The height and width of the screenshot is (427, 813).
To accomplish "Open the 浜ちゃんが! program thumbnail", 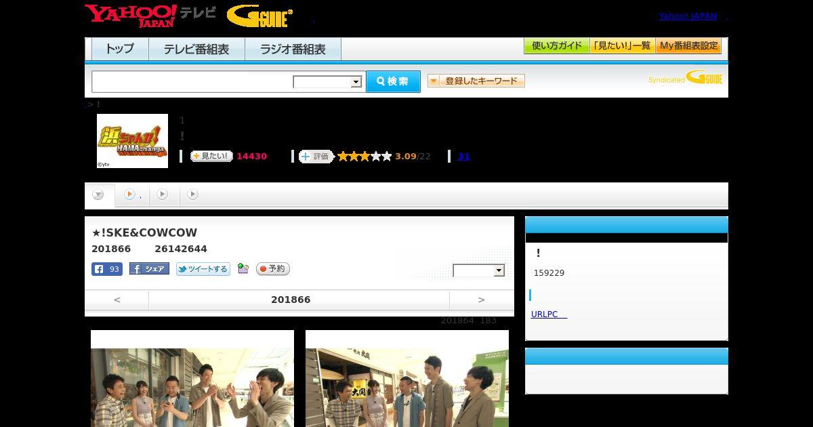I will 132,141.
